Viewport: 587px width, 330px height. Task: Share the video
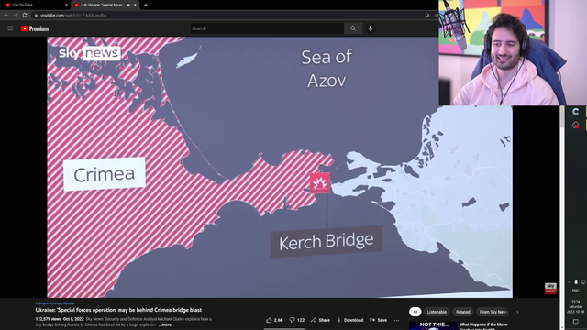click(x=320, y=320)
